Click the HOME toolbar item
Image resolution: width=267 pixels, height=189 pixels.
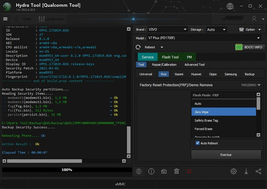point(23,19)
